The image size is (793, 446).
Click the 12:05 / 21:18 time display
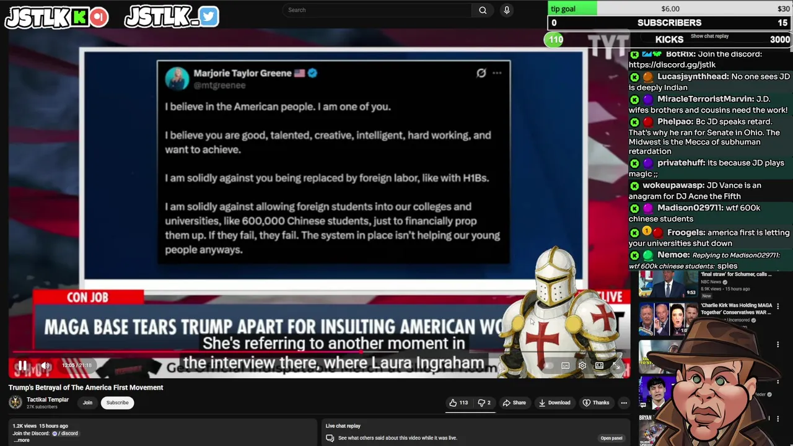(x=77, y=365)
